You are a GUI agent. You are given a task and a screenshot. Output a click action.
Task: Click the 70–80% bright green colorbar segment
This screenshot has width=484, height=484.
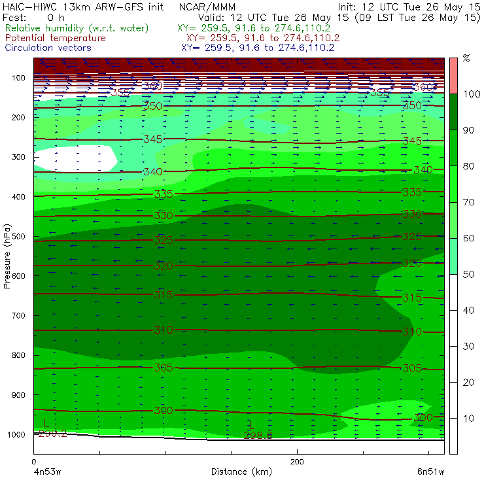tap(453, 184)
